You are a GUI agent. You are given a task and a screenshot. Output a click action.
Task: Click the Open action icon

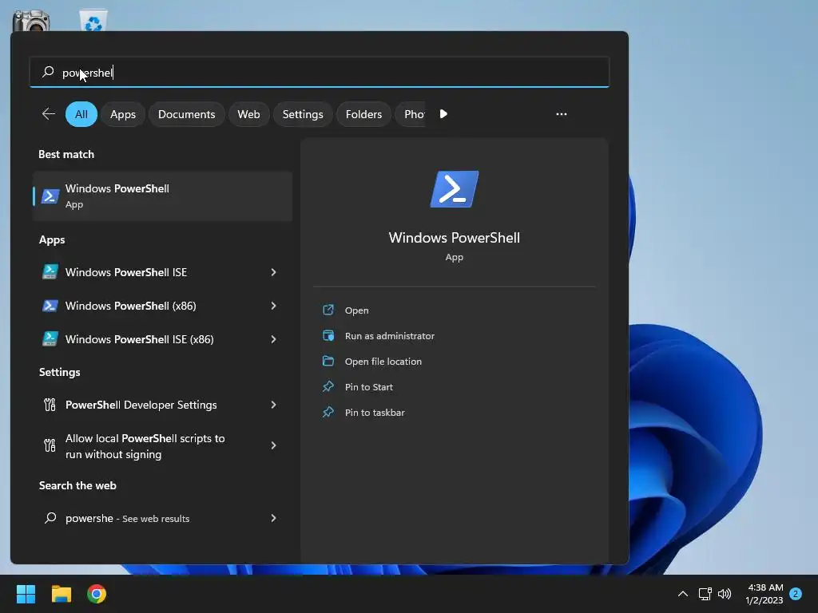click(x=328, y=310)
